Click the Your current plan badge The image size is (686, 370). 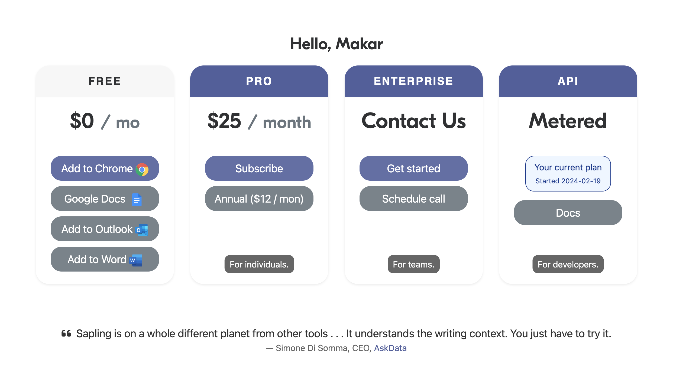point(568,174)
